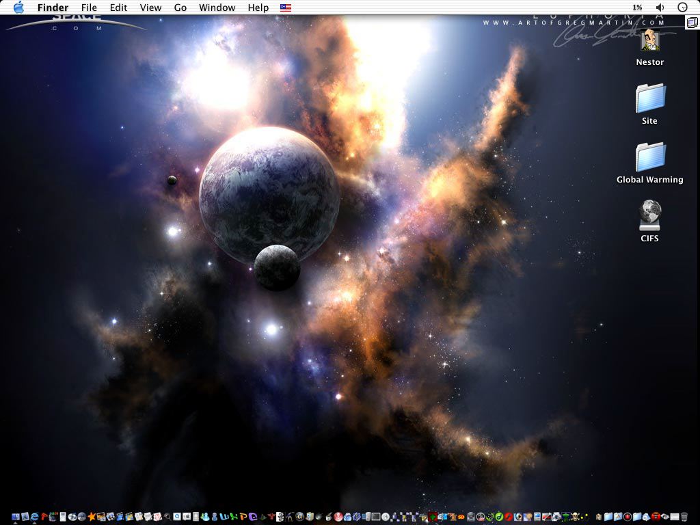
Task: Launch the red Toast icon in Dock
Action: (656, 517)
